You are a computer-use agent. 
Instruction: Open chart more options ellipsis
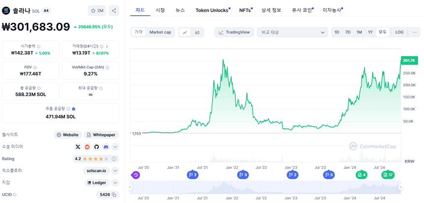415,32
